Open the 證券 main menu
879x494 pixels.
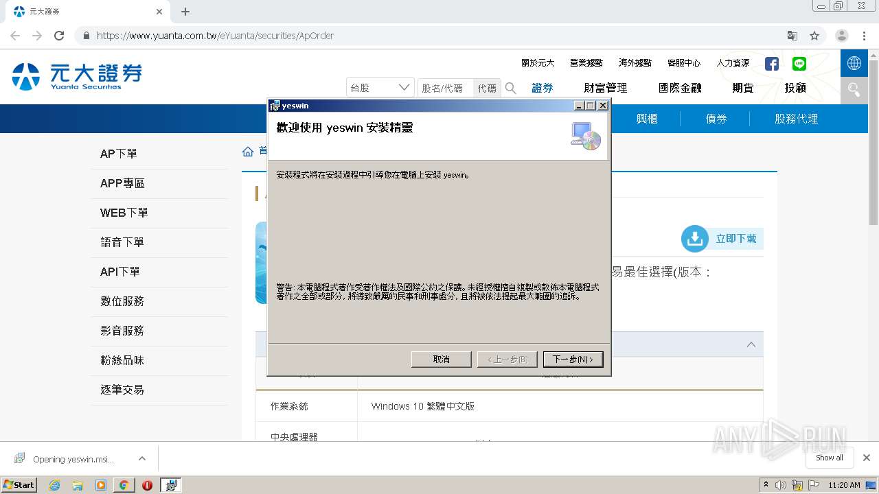pyautogui.click(x=543, y=88)
